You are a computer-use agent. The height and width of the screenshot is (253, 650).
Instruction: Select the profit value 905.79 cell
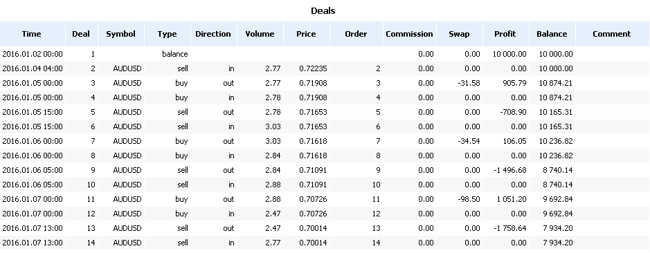(513, 83)
